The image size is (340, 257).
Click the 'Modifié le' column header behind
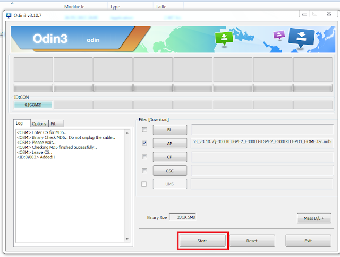click(74, 7)
